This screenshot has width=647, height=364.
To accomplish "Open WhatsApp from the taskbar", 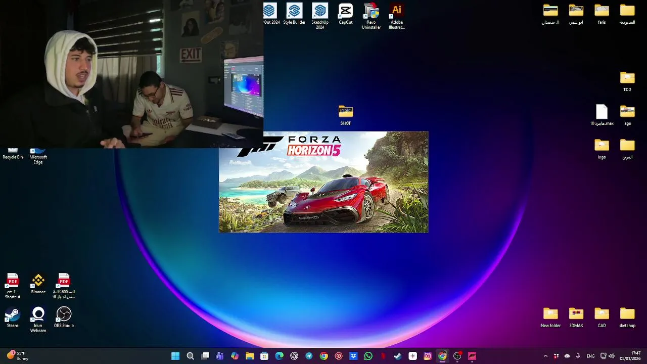I will pyautogui.click(x=368, y=356).
